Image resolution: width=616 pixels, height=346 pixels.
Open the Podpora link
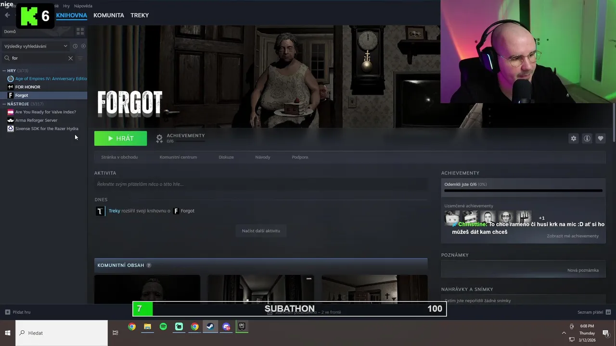[300, 157]
